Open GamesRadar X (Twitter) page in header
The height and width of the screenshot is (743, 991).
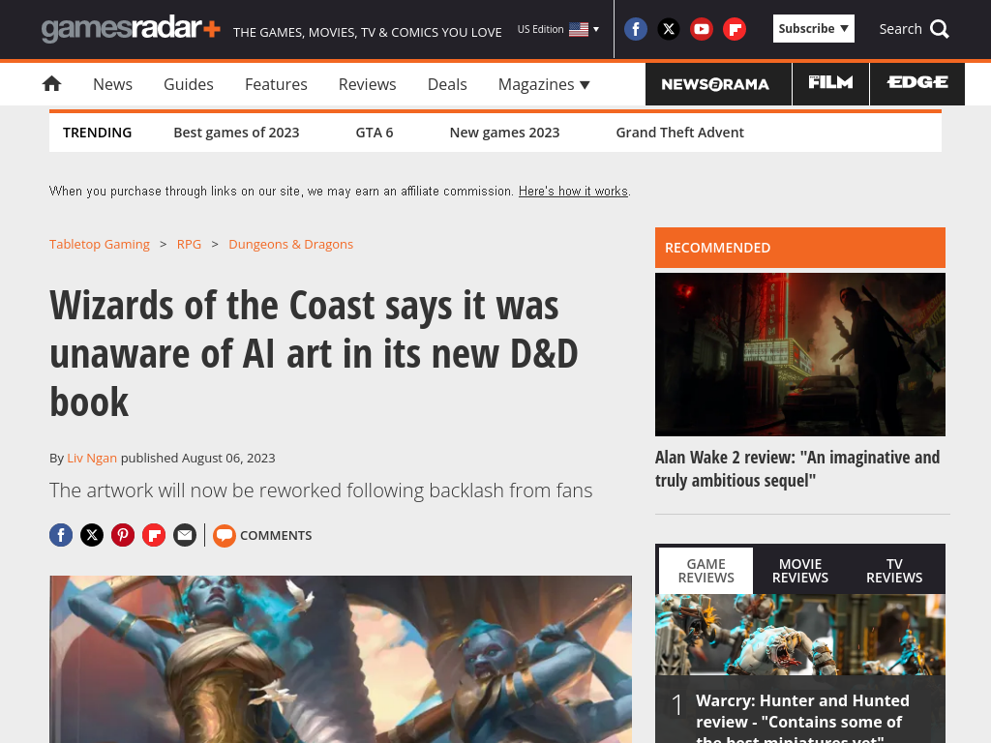669,29
